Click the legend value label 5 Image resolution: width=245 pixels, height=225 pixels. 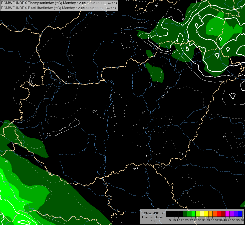click(x=170, y=220)
